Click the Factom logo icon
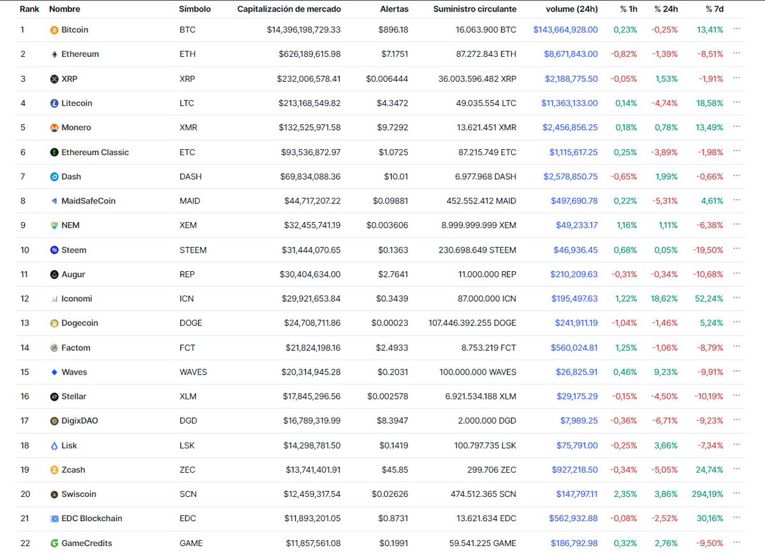 coord(54,348)
